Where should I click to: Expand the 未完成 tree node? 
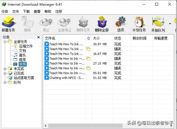point(5,69)
